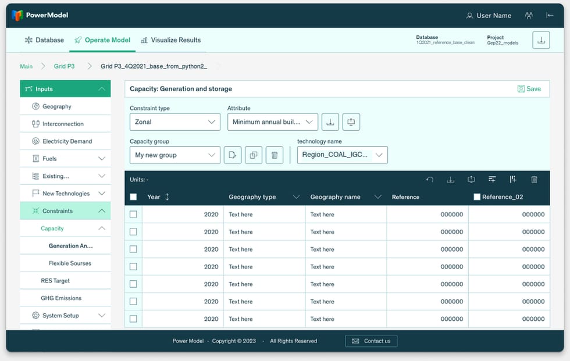Switch to Visualize Results tab
Viewport: 570px width, 361px height.
(171, 40)
